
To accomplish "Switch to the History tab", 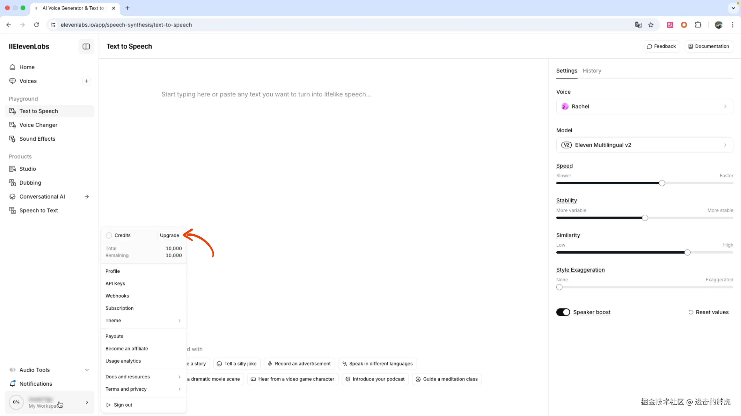I will pyautogui.click(x=592, y=71).
